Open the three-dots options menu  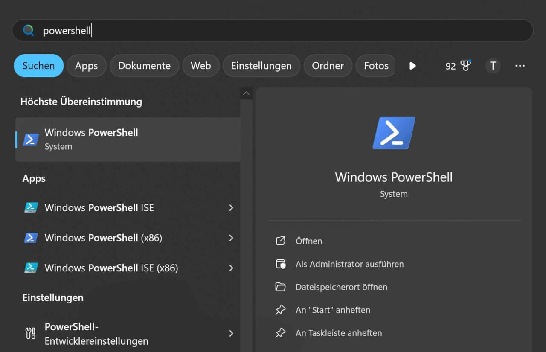click(x=520, y=66)
